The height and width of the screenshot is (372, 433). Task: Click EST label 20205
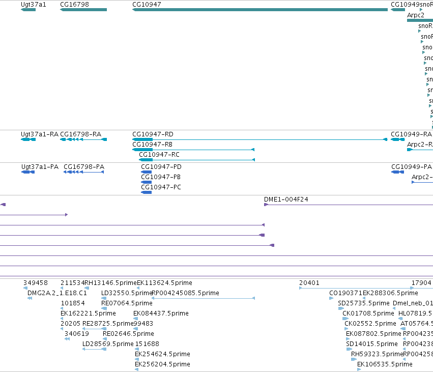tap(70, 324)
